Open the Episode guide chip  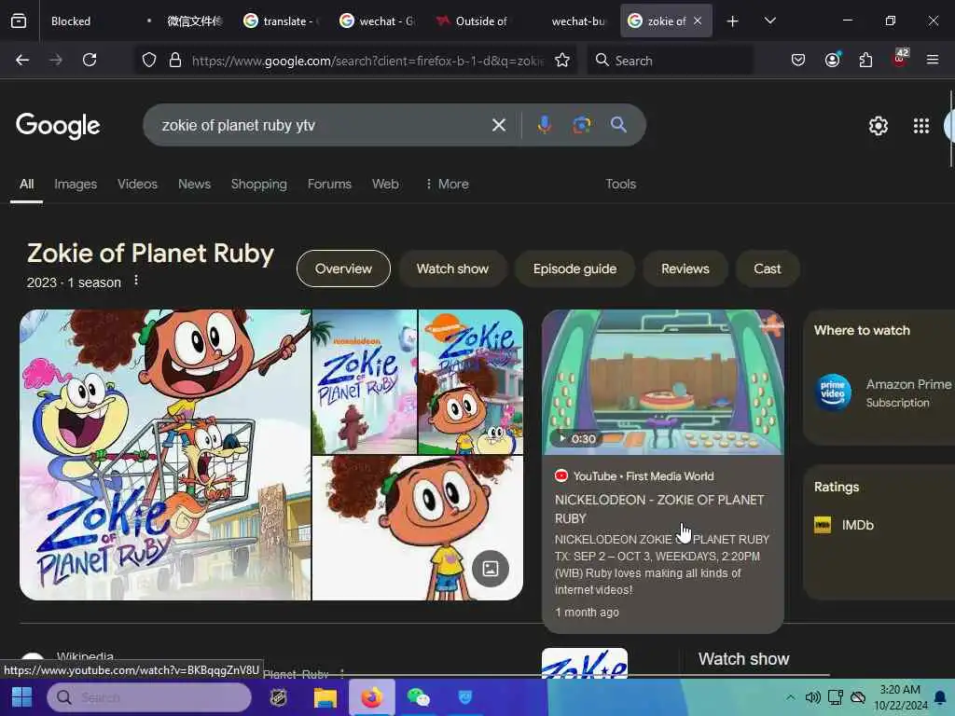tap(574, 268)
